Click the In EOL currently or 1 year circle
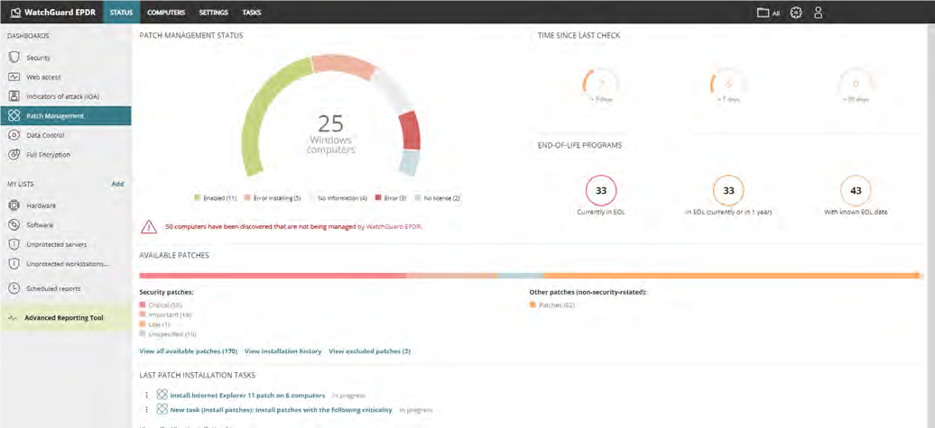 pos(728,190)
